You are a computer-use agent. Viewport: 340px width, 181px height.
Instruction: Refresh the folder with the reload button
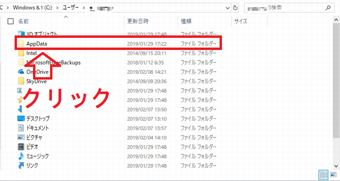pyautogui.click(x=235, y=8)
